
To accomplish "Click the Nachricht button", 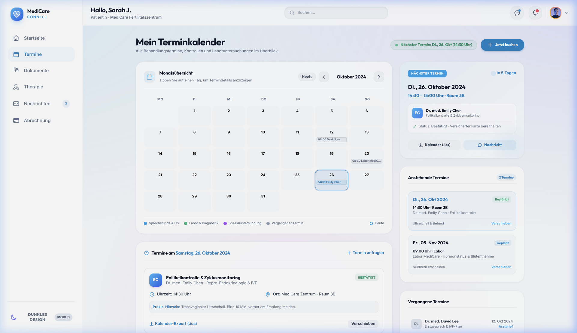I will [x=490, y=145].
